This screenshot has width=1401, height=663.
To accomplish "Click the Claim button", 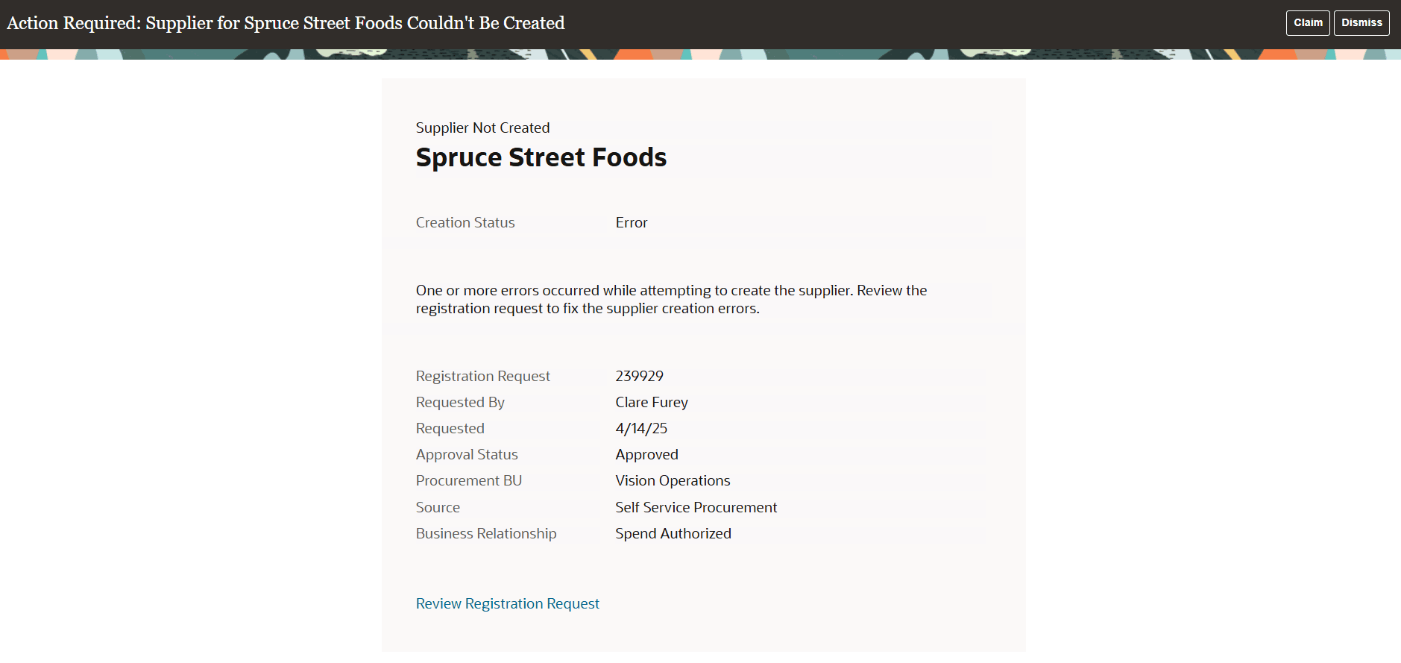I will (1308, 22).
